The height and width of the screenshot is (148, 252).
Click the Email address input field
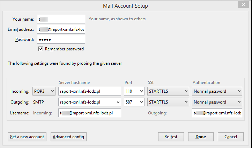61,29
